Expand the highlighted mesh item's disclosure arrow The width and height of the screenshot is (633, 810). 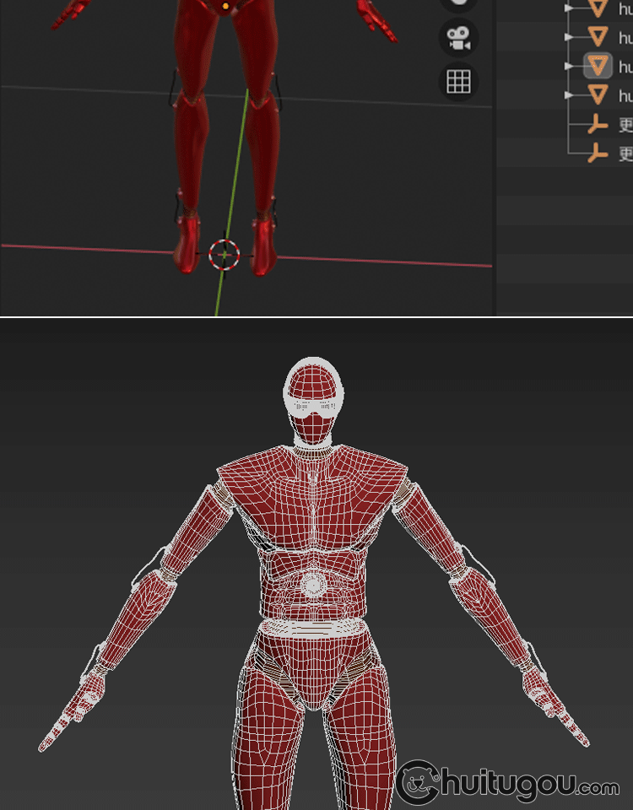click(x=569, y=66)
